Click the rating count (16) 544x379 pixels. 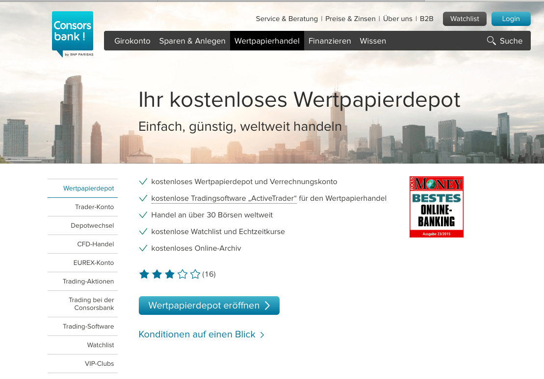[x=209, y=274]
